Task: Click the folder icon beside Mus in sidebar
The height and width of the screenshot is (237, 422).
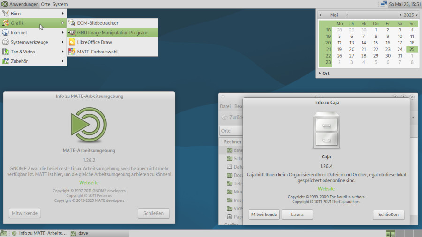Action: tap(229, 192)
